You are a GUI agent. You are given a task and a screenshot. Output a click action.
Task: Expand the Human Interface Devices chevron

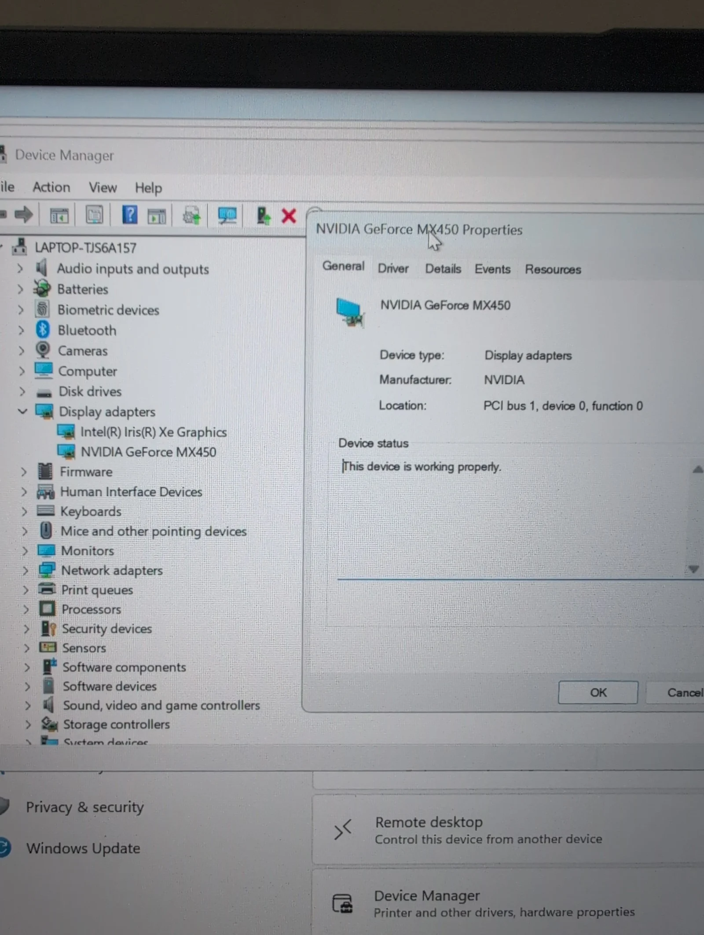[24, 491]
